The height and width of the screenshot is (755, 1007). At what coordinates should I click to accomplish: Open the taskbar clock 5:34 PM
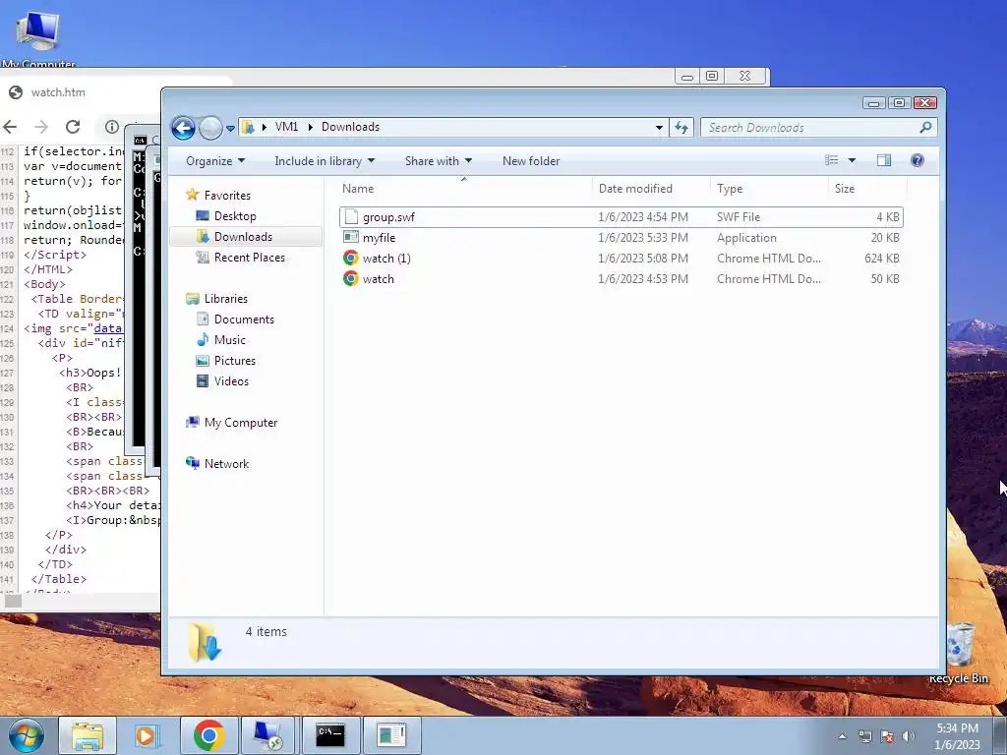point(957,736)
